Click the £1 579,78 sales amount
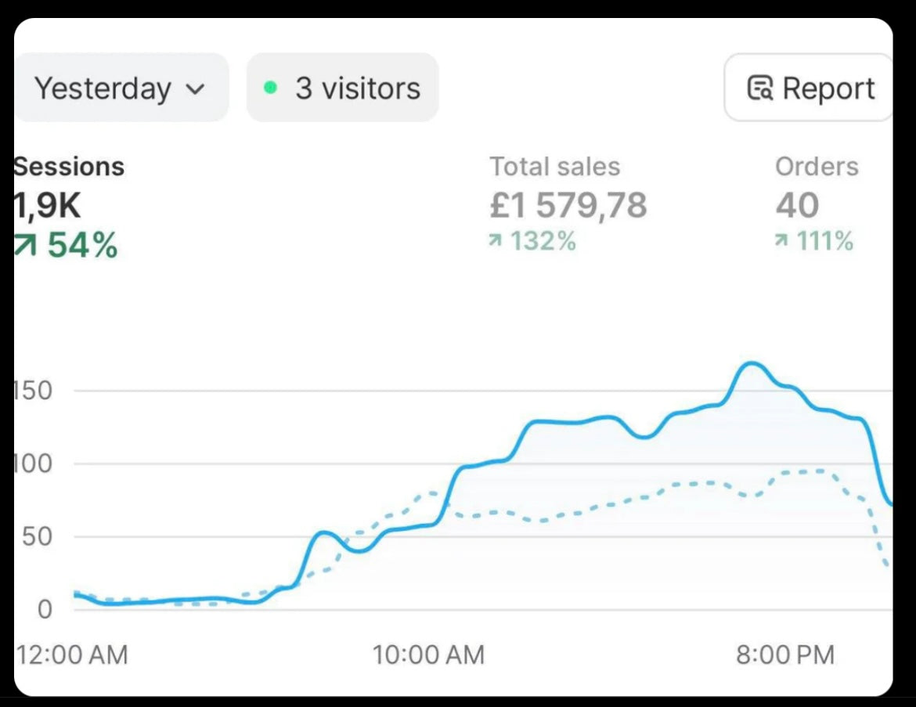Screen dimensions: 916x707 click(x=568, y=206)
